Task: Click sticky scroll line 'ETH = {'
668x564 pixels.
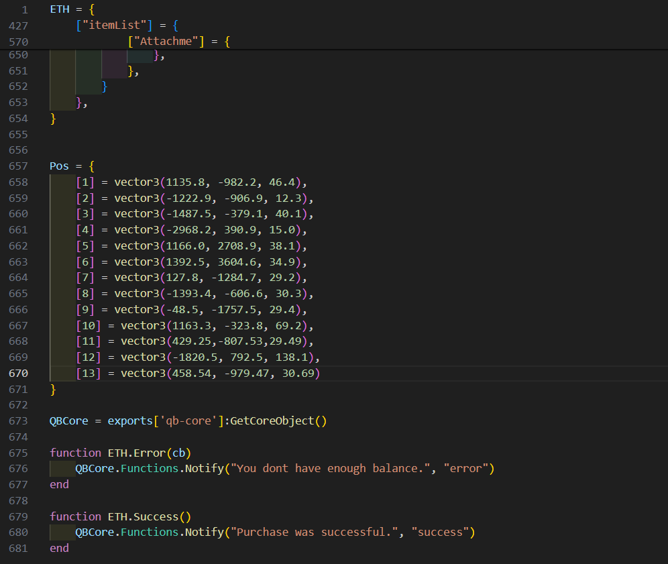Action: pos(72,9)
